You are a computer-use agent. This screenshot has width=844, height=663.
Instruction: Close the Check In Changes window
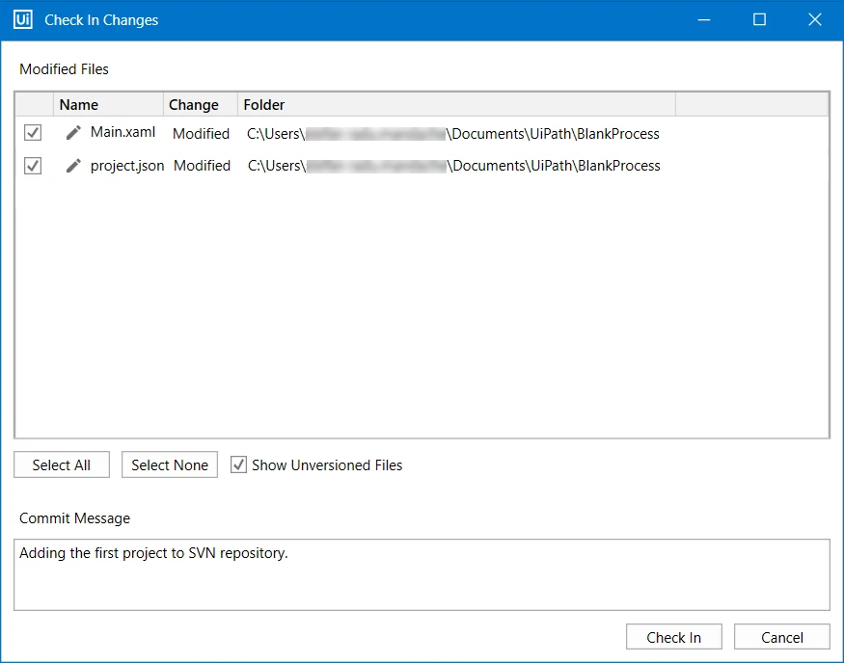coord(815,20)
